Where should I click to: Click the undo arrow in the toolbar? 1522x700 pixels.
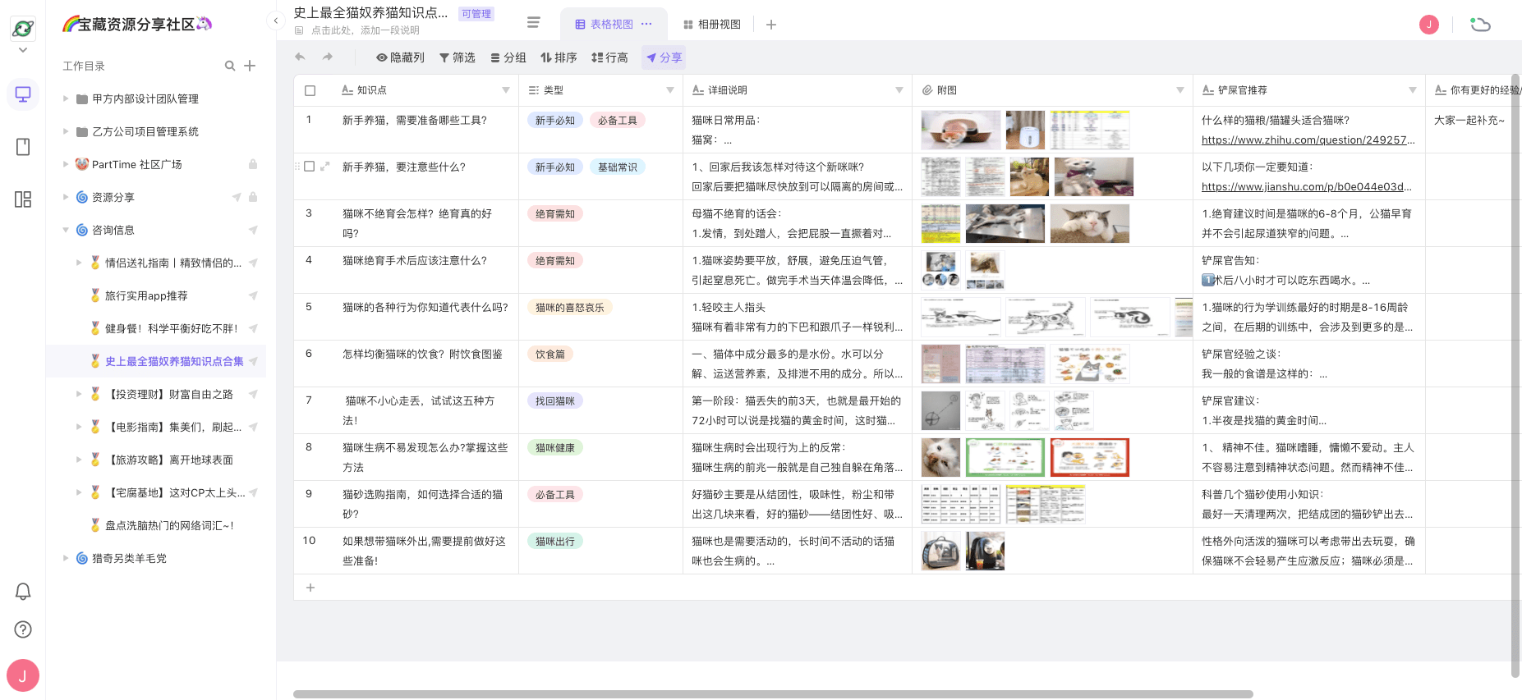[x=300, y=57]
